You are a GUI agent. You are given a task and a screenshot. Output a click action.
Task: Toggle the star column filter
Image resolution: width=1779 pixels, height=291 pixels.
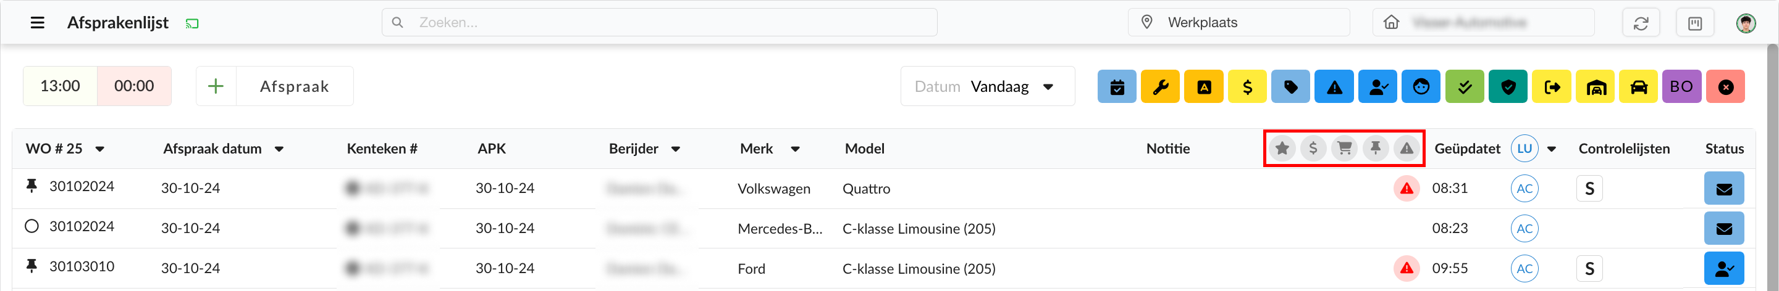pos(1282,148)
